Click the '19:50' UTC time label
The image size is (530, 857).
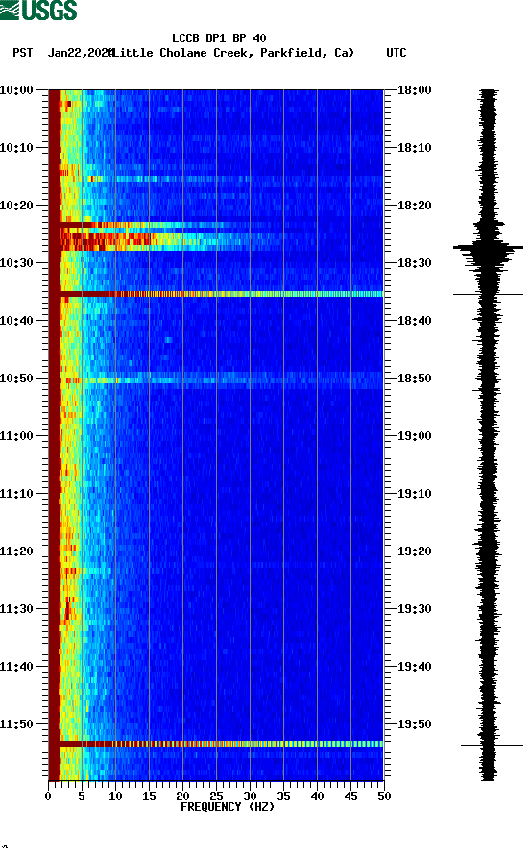coord(414,724)
